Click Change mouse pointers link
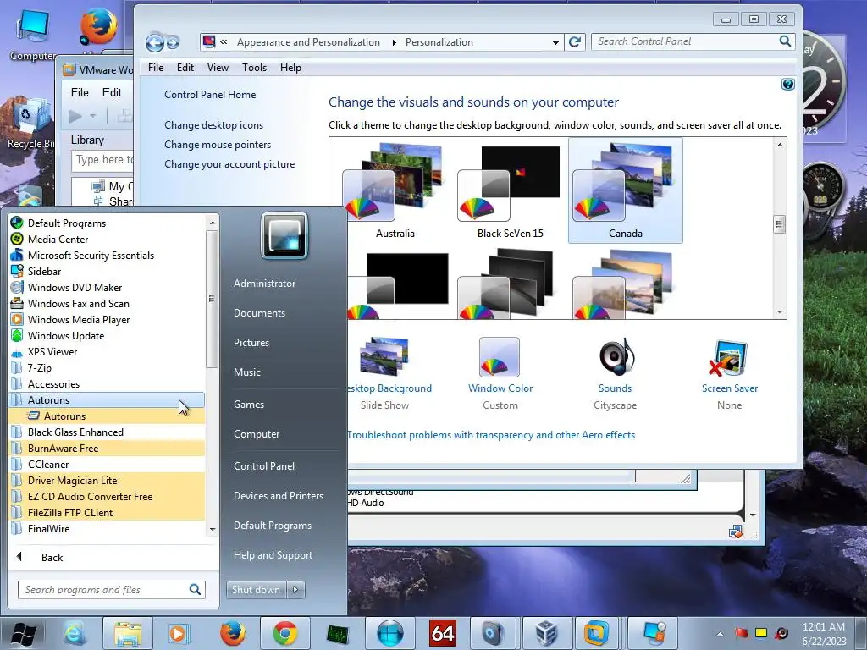867x650 pixels. [x=218, y=144]
